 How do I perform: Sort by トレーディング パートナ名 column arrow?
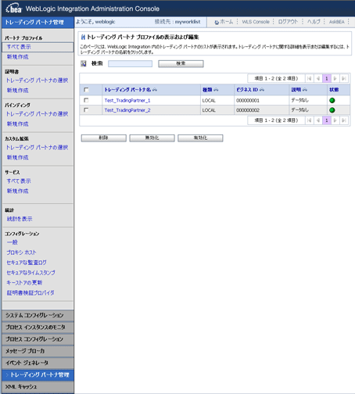pyautogui.click(x=155, y=90)
